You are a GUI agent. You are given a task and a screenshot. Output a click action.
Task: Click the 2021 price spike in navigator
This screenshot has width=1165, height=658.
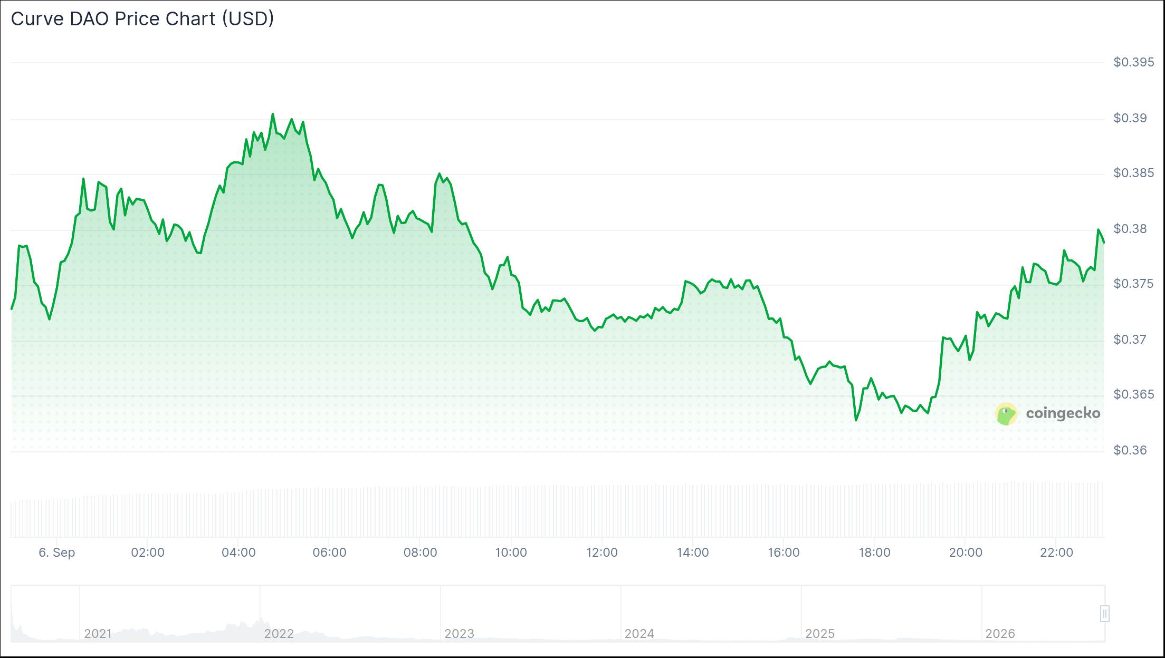click(20, 628)
